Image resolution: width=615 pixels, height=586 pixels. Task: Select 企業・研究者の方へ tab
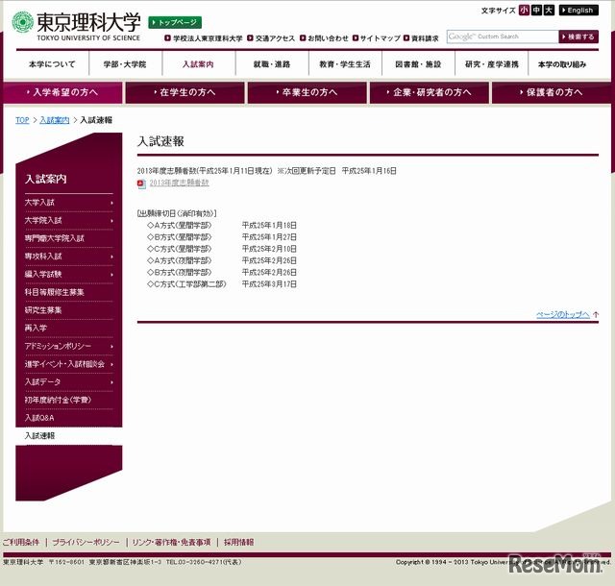point(430,92)
